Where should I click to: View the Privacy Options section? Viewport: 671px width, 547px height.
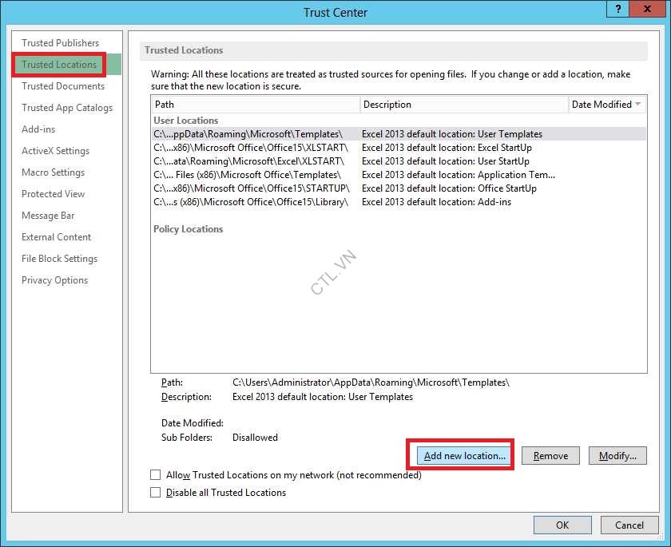point(54,279)
